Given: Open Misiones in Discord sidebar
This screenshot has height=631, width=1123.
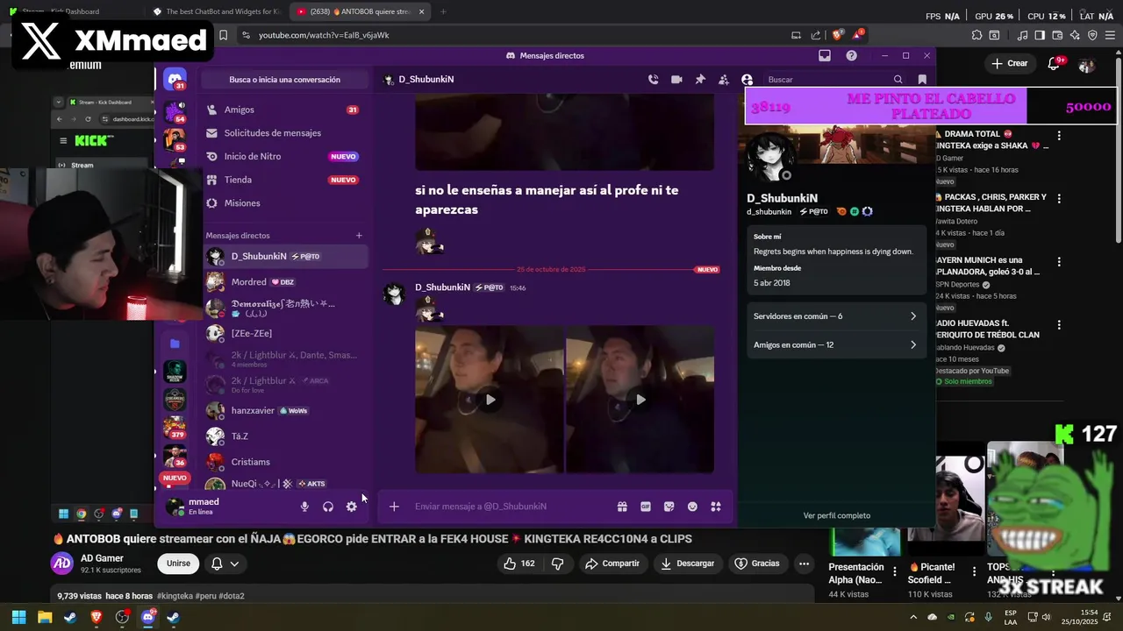Looking at the screenshot, I should coord(284,203).
